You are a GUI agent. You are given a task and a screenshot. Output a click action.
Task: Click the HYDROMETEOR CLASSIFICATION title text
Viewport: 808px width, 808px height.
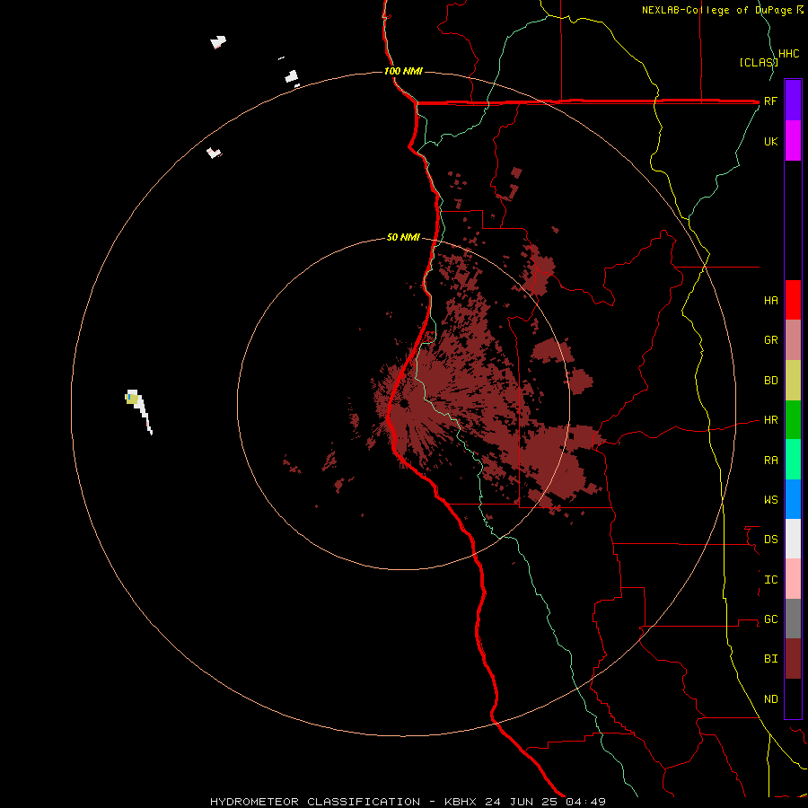(x=315, y=802)
